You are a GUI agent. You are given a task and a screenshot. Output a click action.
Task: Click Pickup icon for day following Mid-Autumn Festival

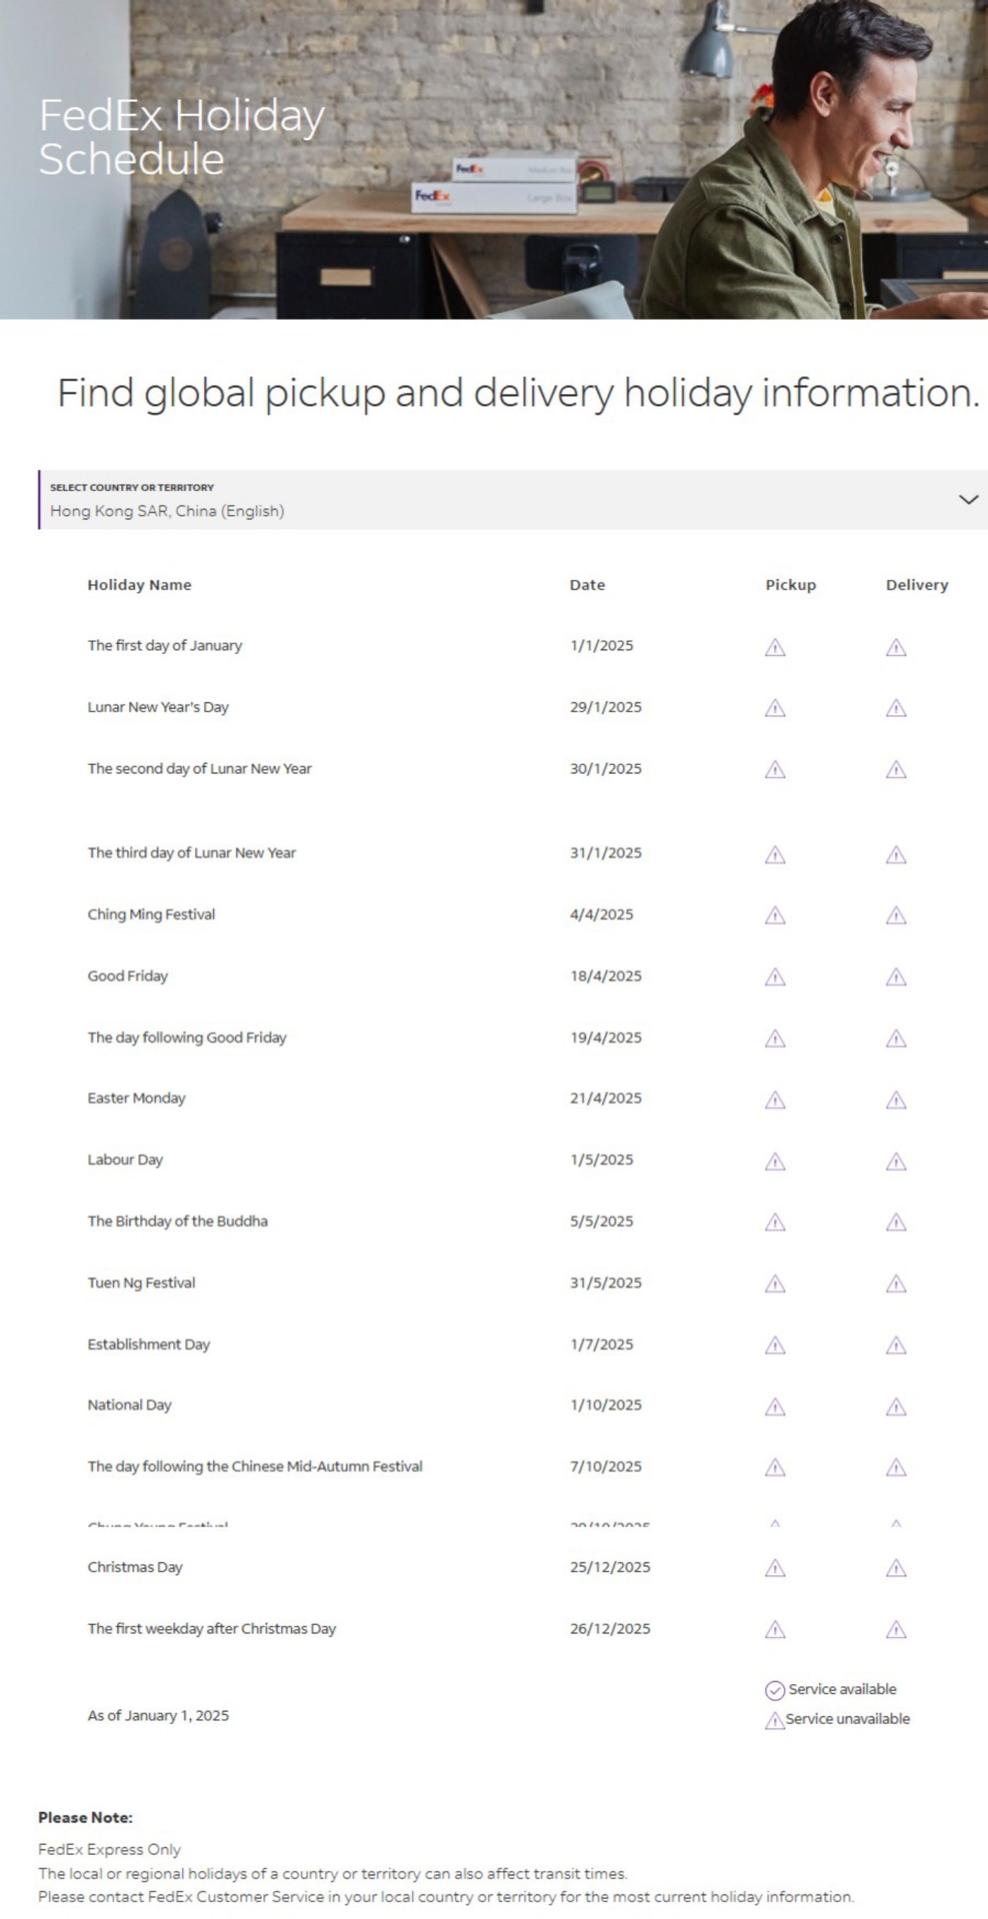coord(775,1467)
